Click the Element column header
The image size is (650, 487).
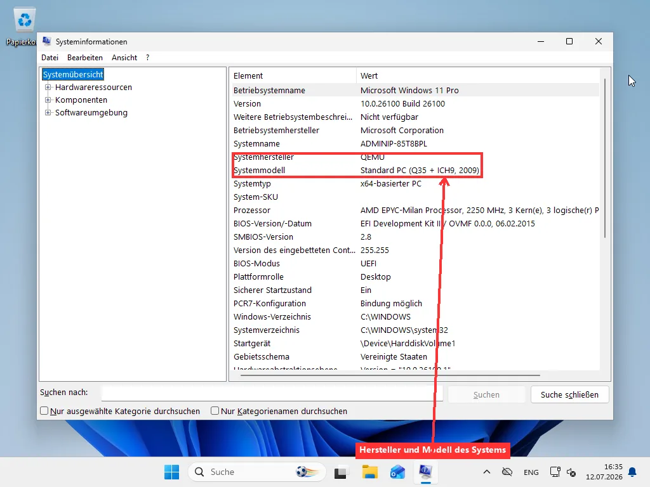(293, 76)
